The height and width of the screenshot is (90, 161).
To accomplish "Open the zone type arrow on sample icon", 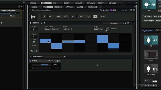I will tap(36, 14).
